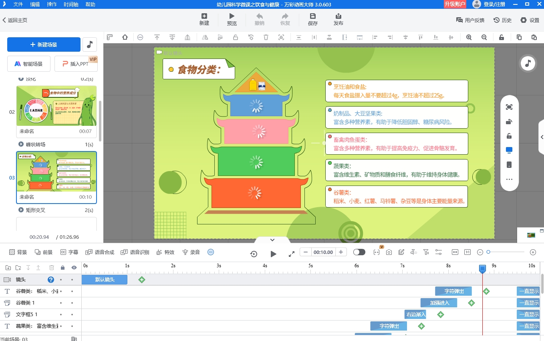Open the 时间轴 menu
544x341 pixels.
[x=71, y=4]
